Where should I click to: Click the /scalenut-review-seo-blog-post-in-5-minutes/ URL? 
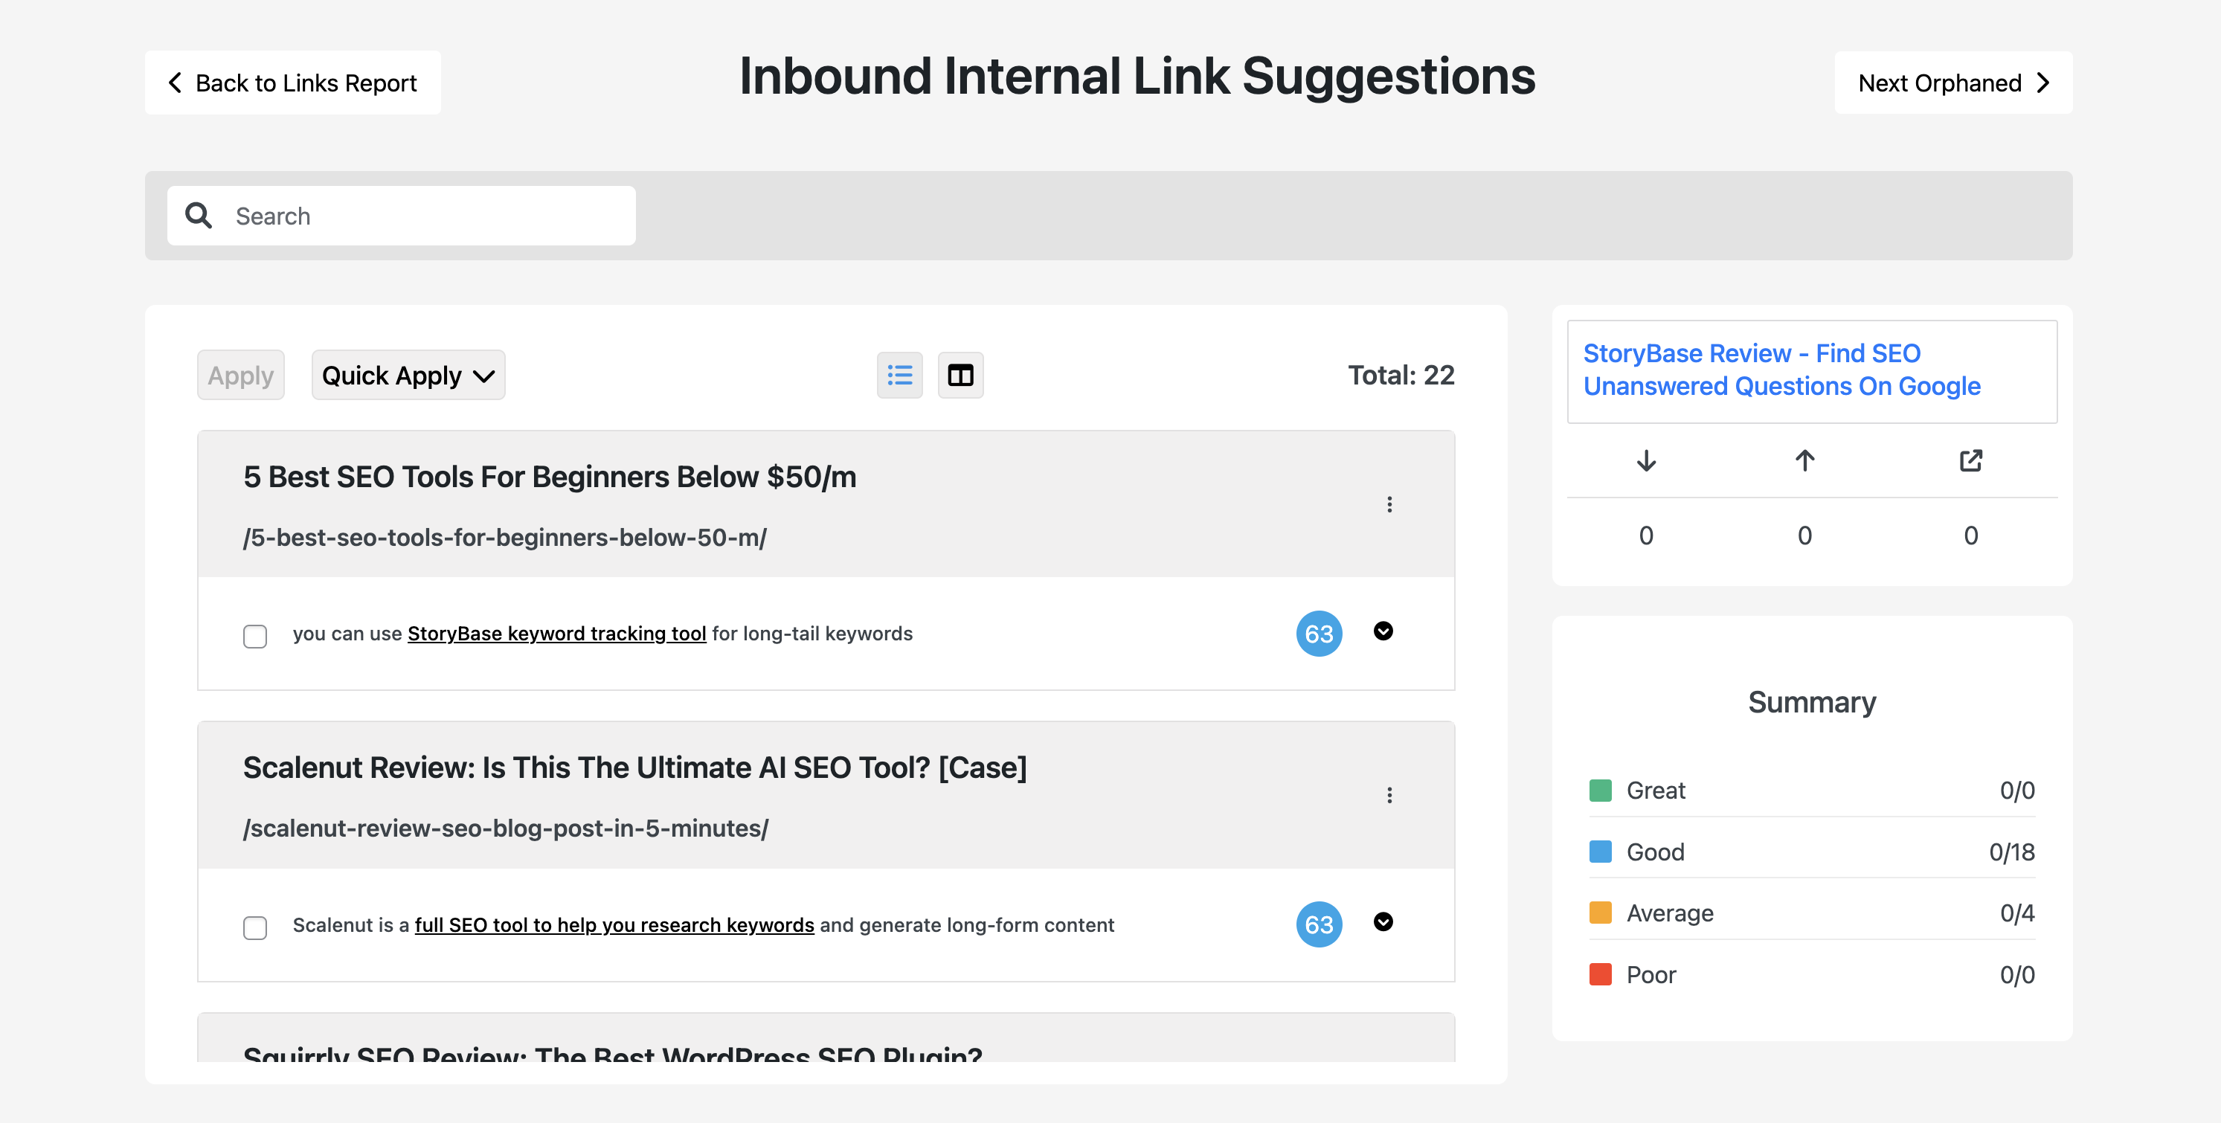point(505,828)
